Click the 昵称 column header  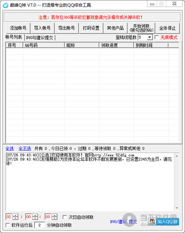tap(82, 45)
